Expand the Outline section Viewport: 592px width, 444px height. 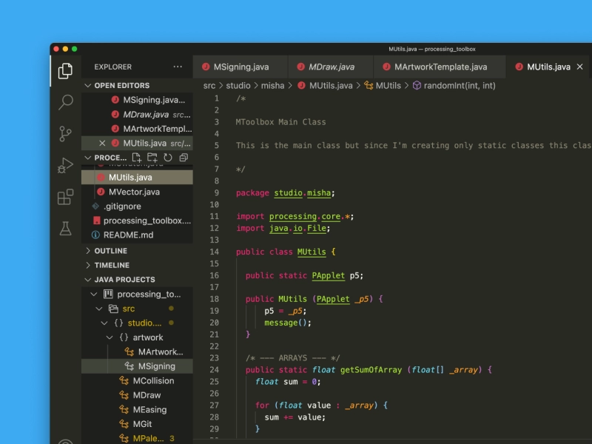(88, 251)
